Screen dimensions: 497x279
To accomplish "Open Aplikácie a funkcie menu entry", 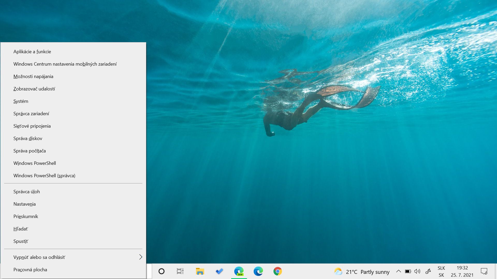I will coord(73,52).
